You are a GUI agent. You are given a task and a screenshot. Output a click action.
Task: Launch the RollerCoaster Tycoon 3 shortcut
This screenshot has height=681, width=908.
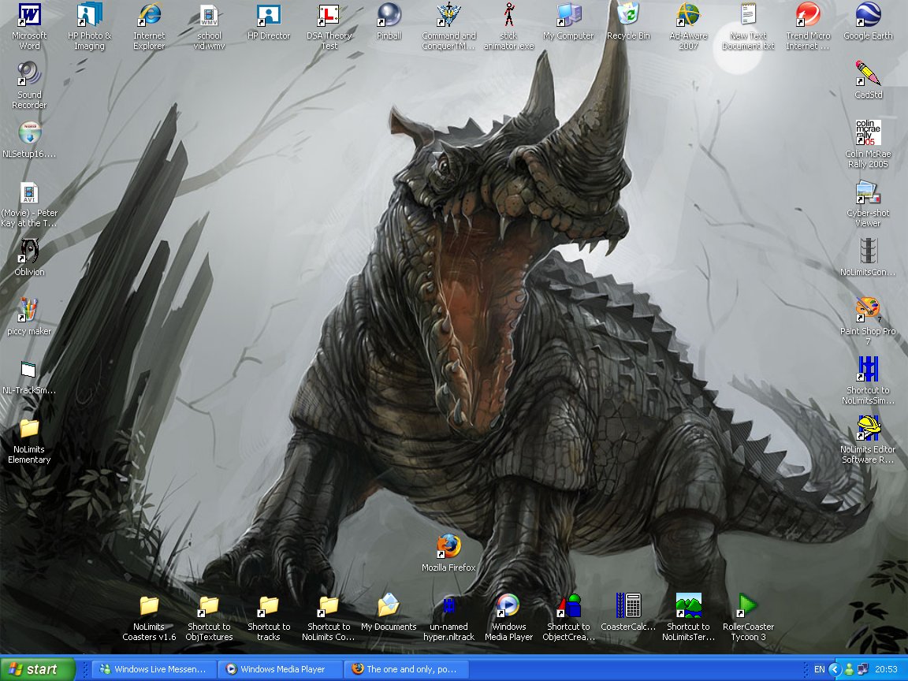pyautogui.click(x=748, y=606)
